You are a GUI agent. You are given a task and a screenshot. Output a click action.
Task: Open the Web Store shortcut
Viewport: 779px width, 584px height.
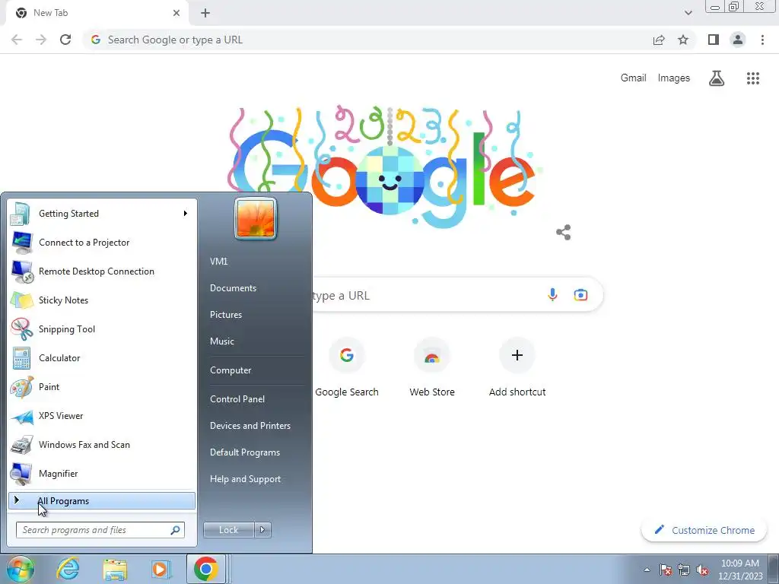point(432,367)
